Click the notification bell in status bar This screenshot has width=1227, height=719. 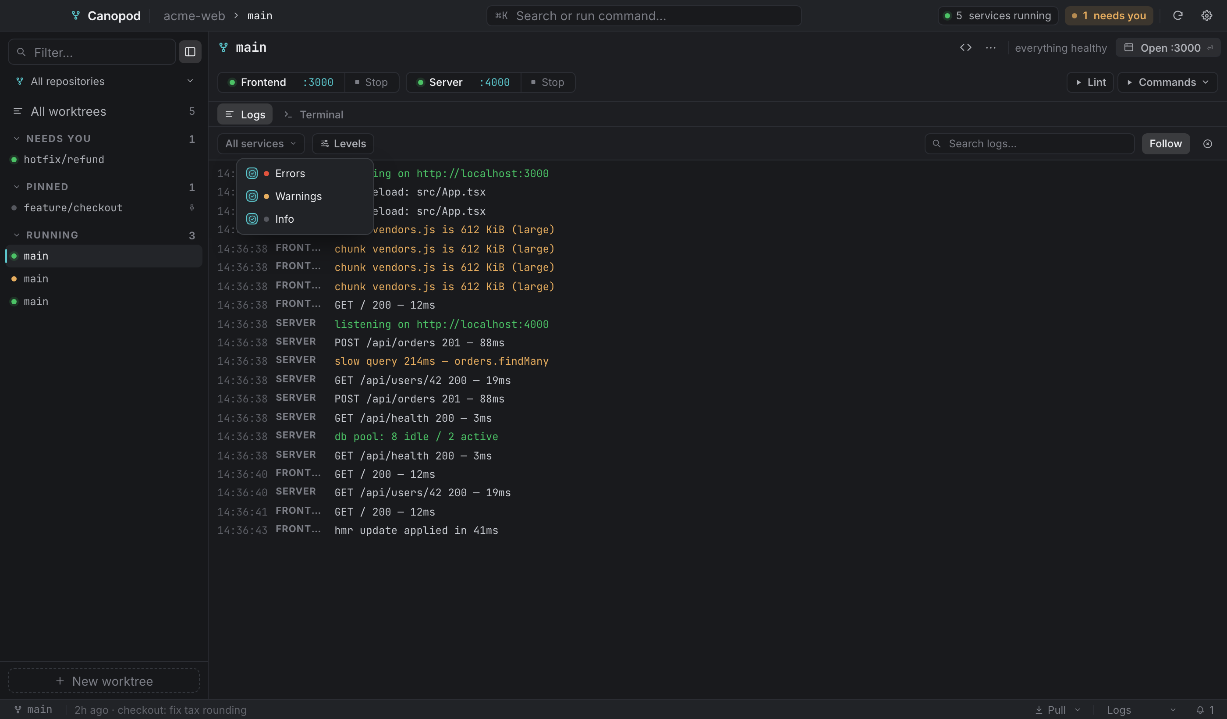coord(1200,710)
